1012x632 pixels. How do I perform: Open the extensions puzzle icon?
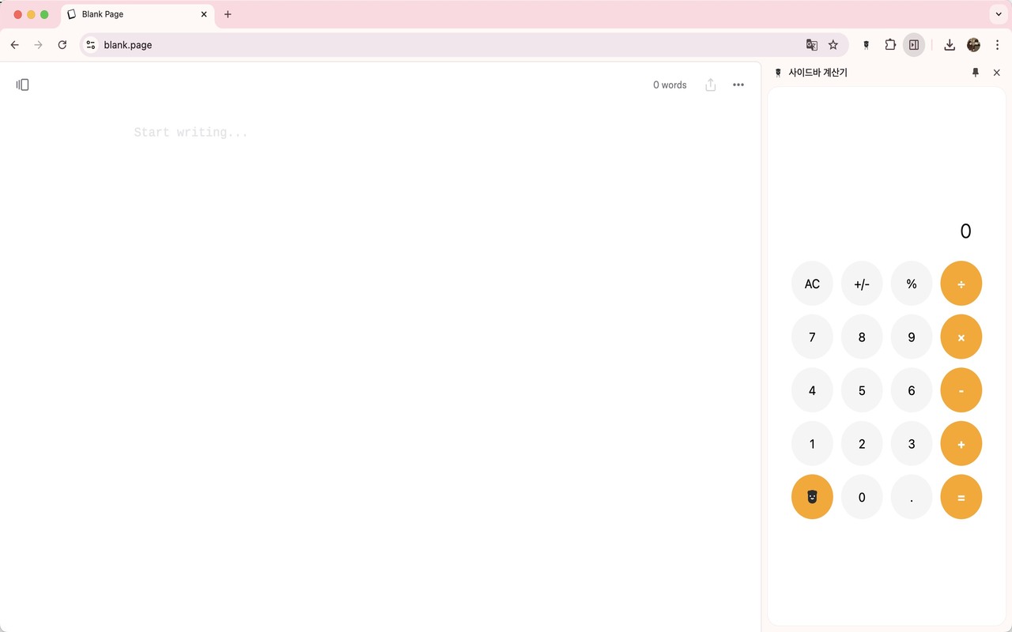point(890,45)
